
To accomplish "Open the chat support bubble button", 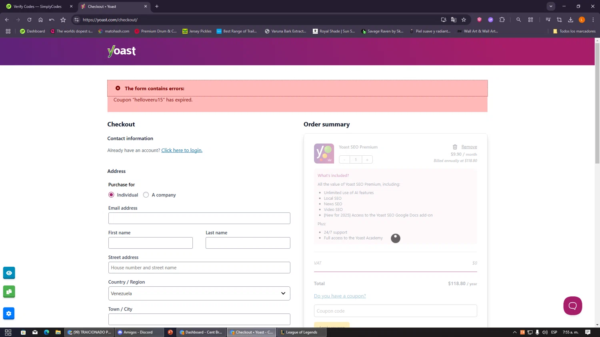I will [x=572, y=306].
